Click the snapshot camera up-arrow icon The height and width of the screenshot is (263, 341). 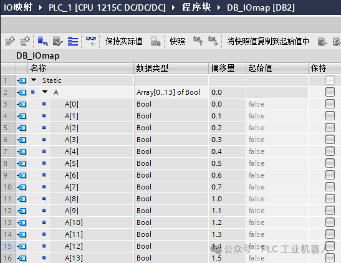coord(198,41)
